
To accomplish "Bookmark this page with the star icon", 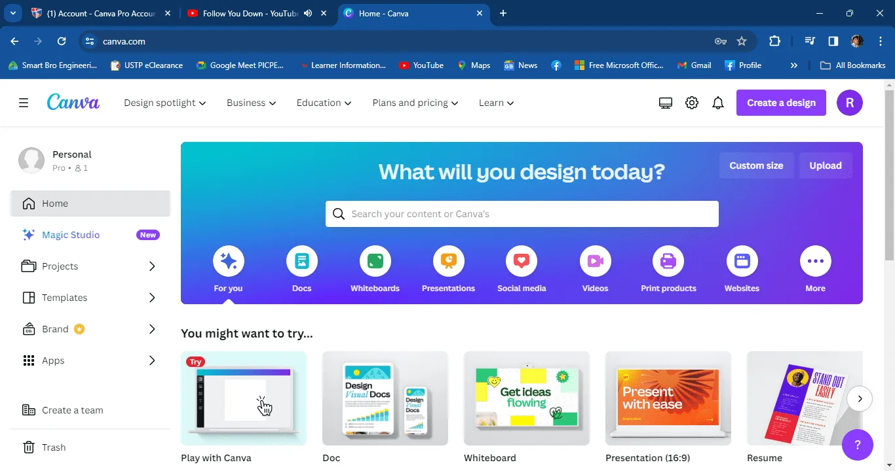I will pos(742,41).
